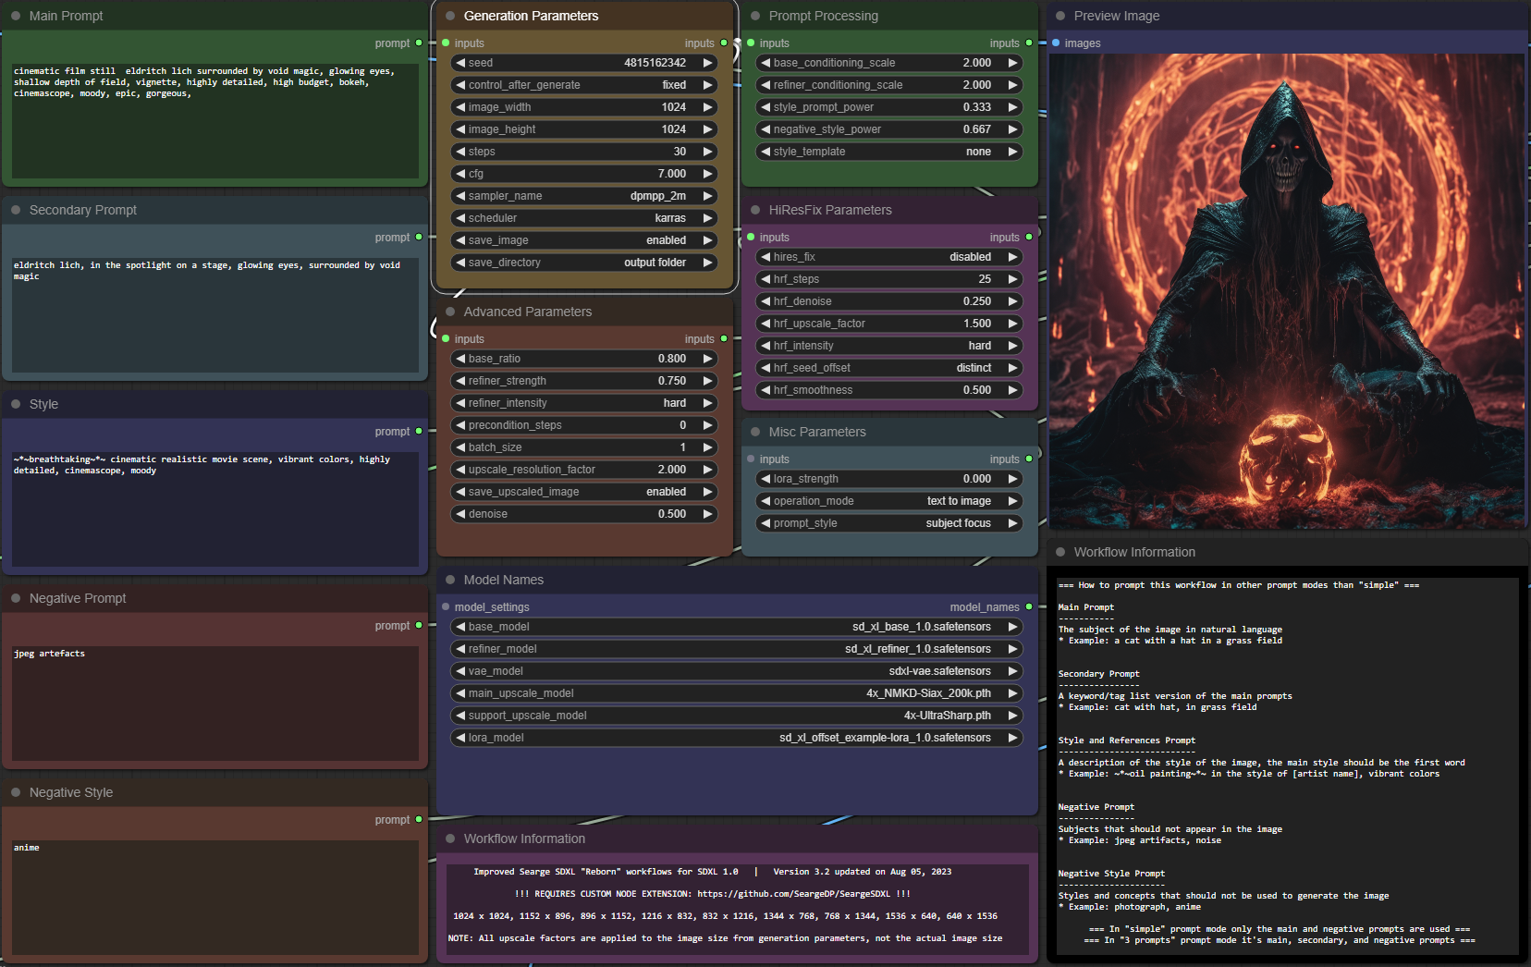Click the Advanced Parameters node collapse dot
Image resolution: width=1531 pixels, height=967 pixels.
point(450,312)
